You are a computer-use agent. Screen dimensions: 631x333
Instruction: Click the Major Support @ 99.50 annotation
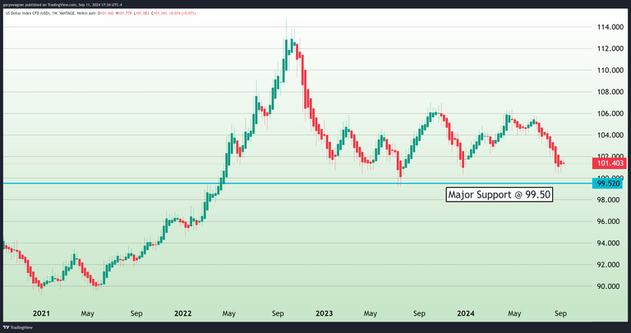[x=504, y=195]
